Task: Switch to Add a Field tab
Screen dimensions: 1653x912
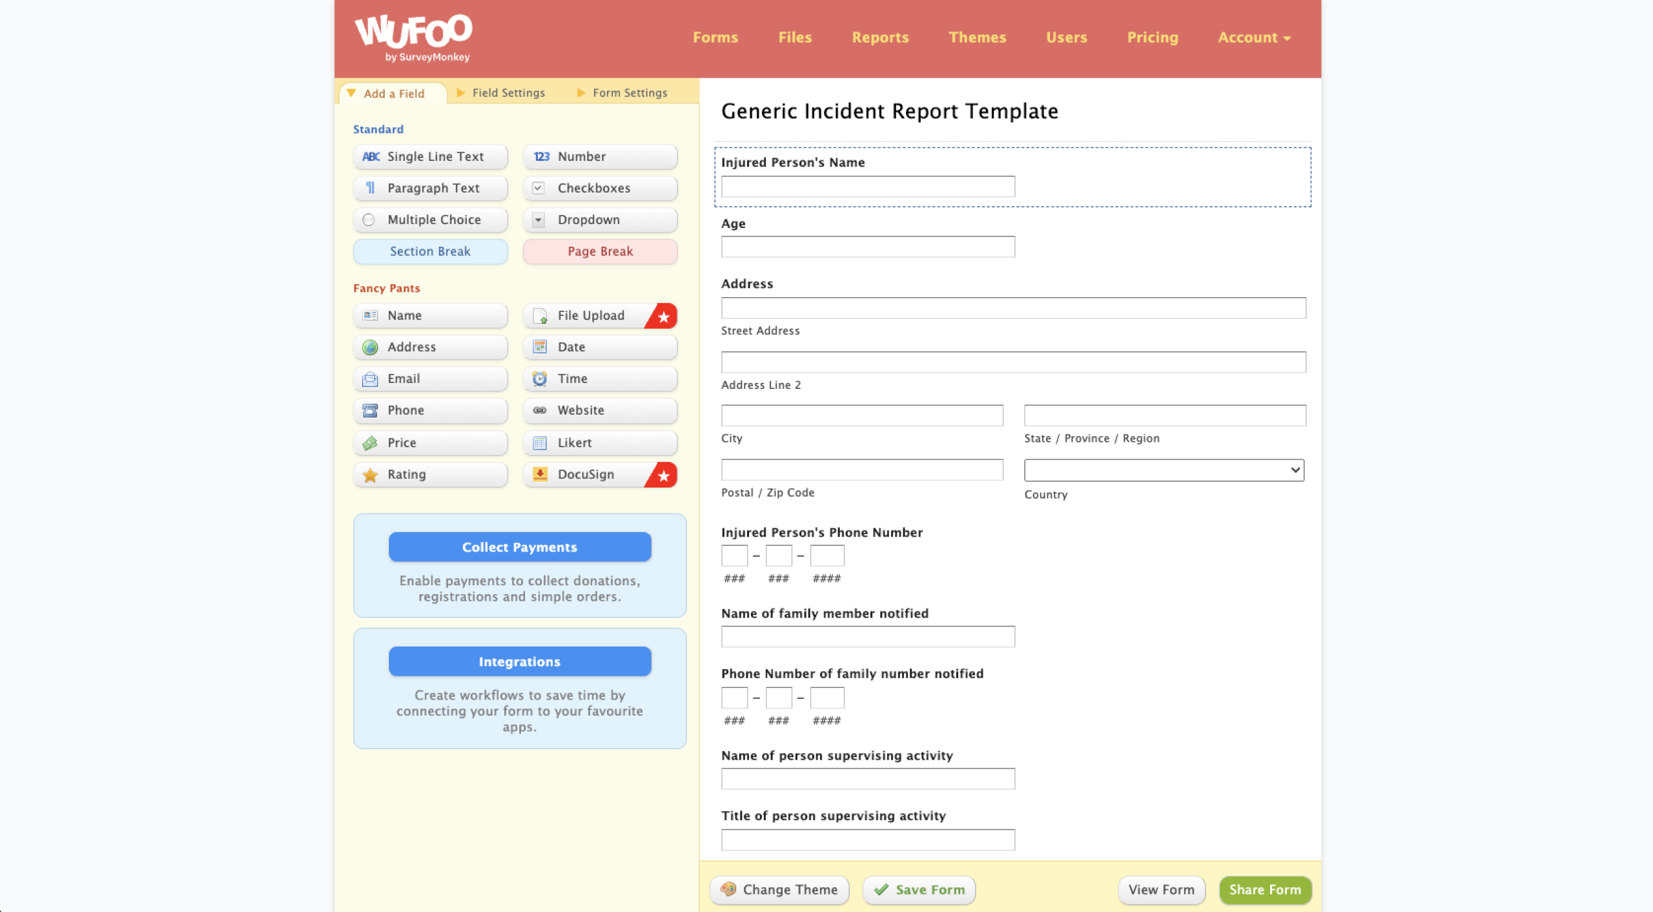Action: 393,93
